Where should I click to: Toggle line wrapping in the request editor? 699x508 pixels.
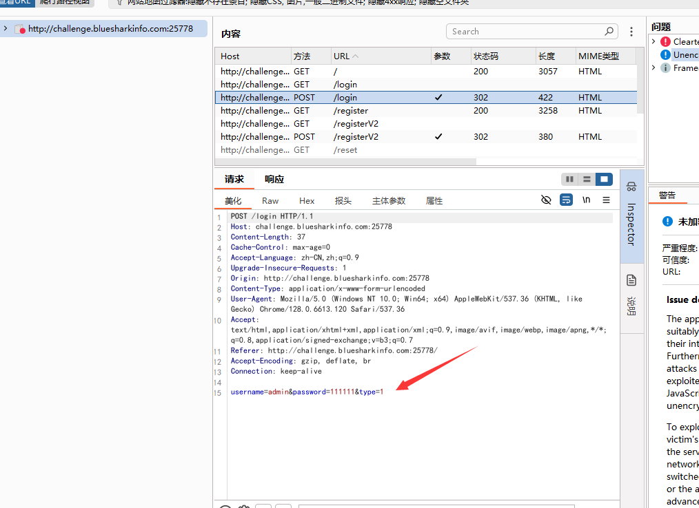(x=566, y=200)
